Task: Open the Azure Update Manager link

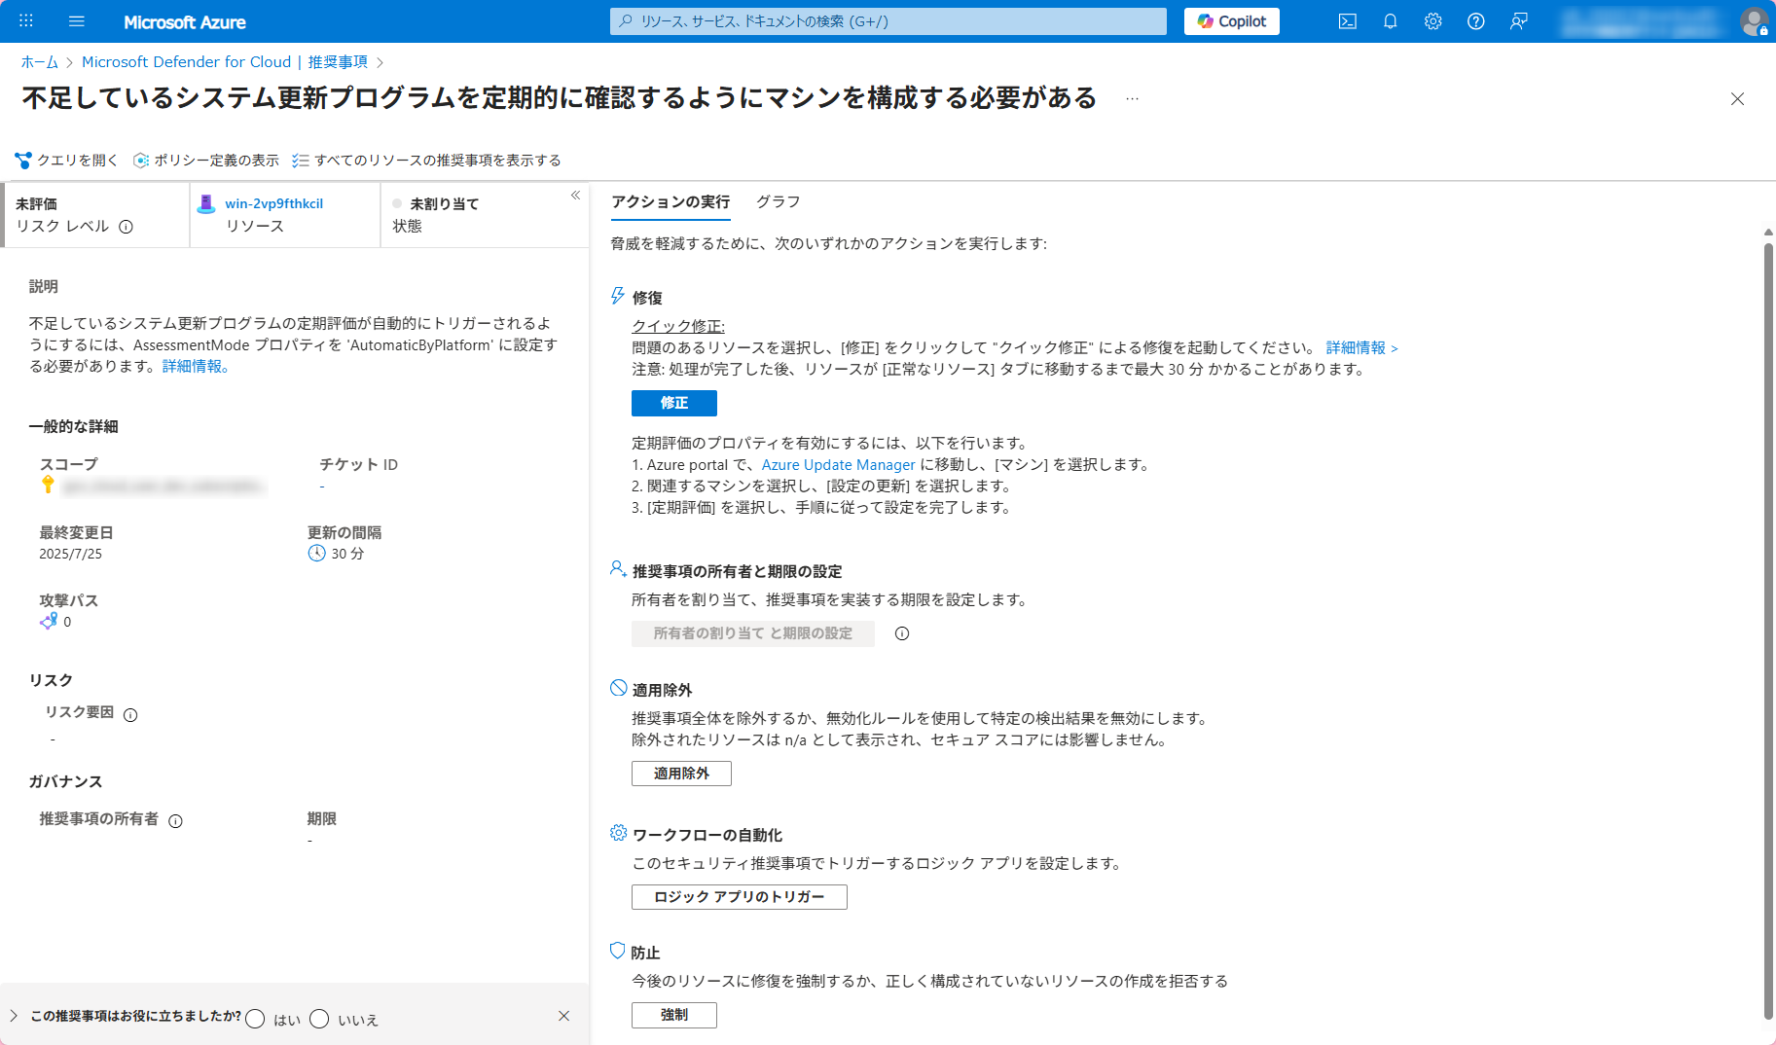Action: (x=838, y=464)
